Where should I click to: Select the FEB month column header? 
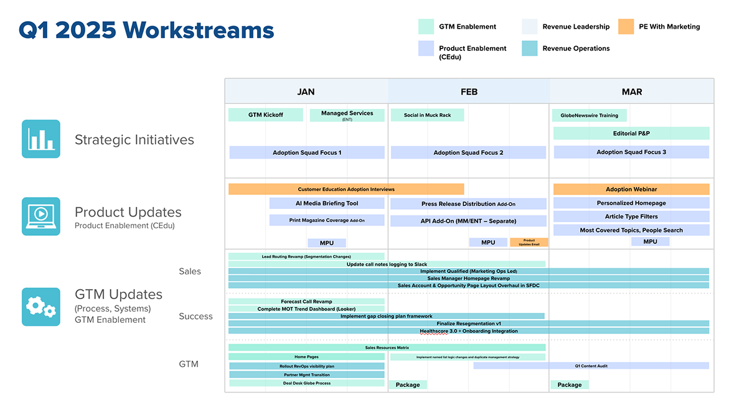point(469,91)
